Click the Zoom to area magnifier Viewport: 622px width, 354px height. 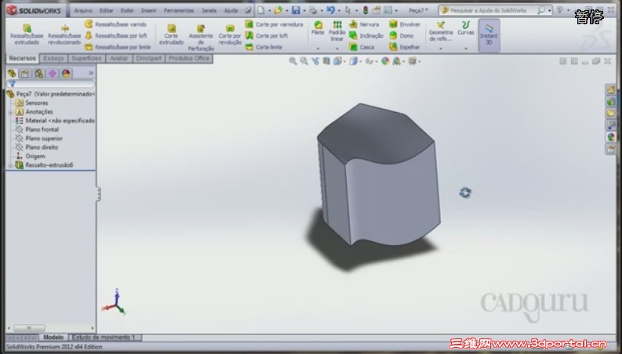[x=304, y=61]
